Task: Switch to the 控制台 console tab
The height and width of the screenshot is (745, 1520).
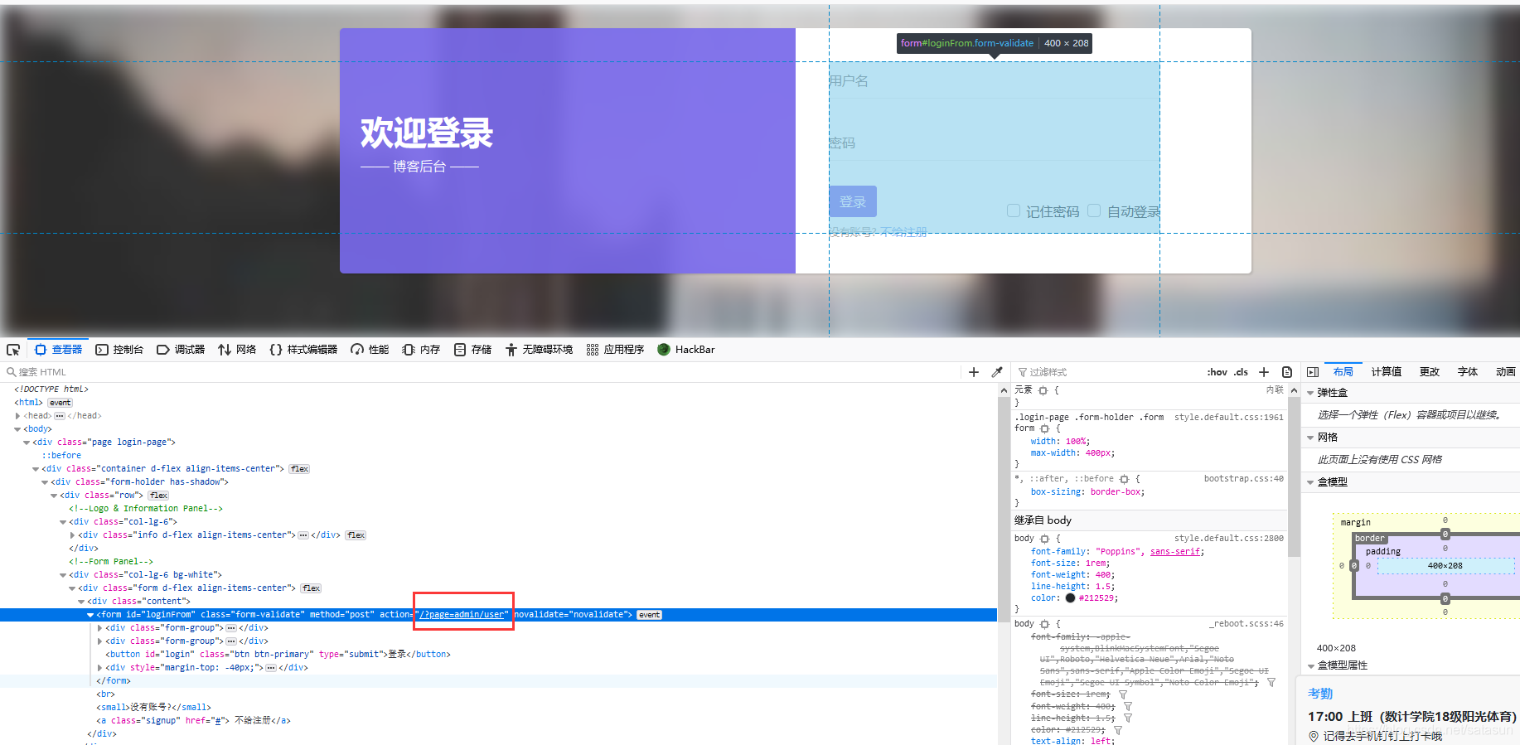Action: pos(119,350)
